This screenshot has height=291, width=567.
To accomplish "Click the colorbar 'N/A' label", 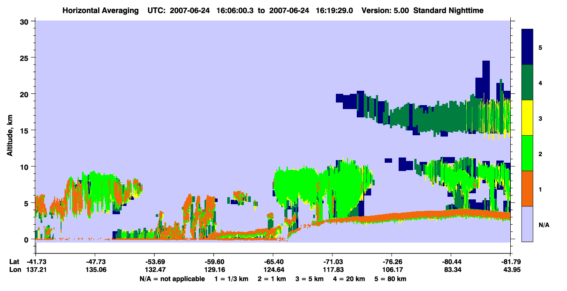I will 544,225.
